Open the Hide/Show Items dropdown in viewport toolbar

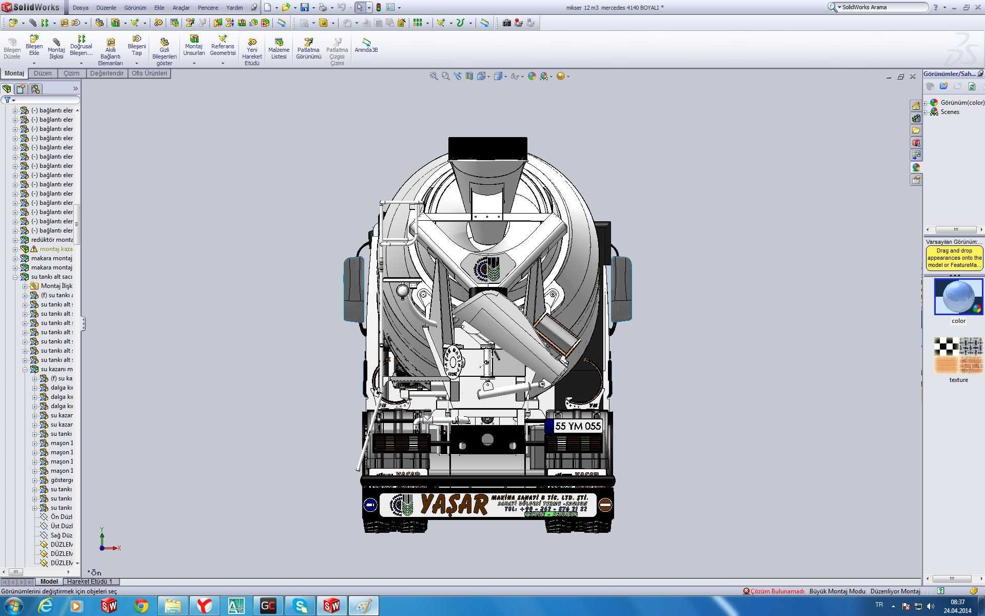coord(522,76)
